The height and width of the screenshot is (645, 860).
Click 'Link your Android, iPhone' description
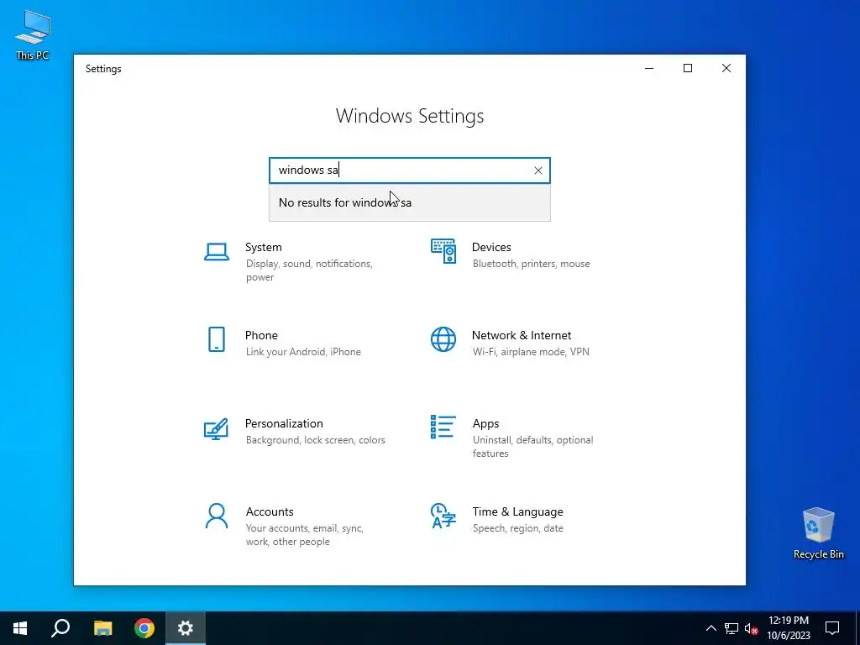[303, 352]
